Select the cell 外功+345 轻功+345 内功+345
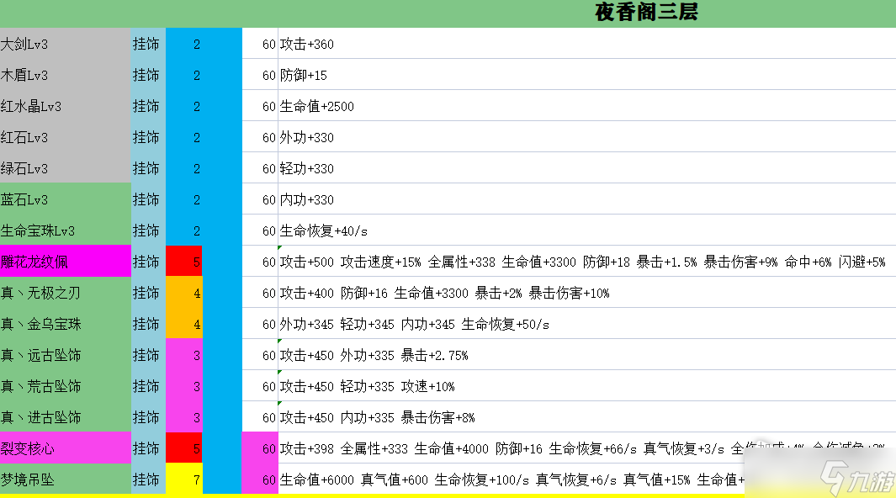The width and height of the screenshot is (896, 498). coord(587,324)
